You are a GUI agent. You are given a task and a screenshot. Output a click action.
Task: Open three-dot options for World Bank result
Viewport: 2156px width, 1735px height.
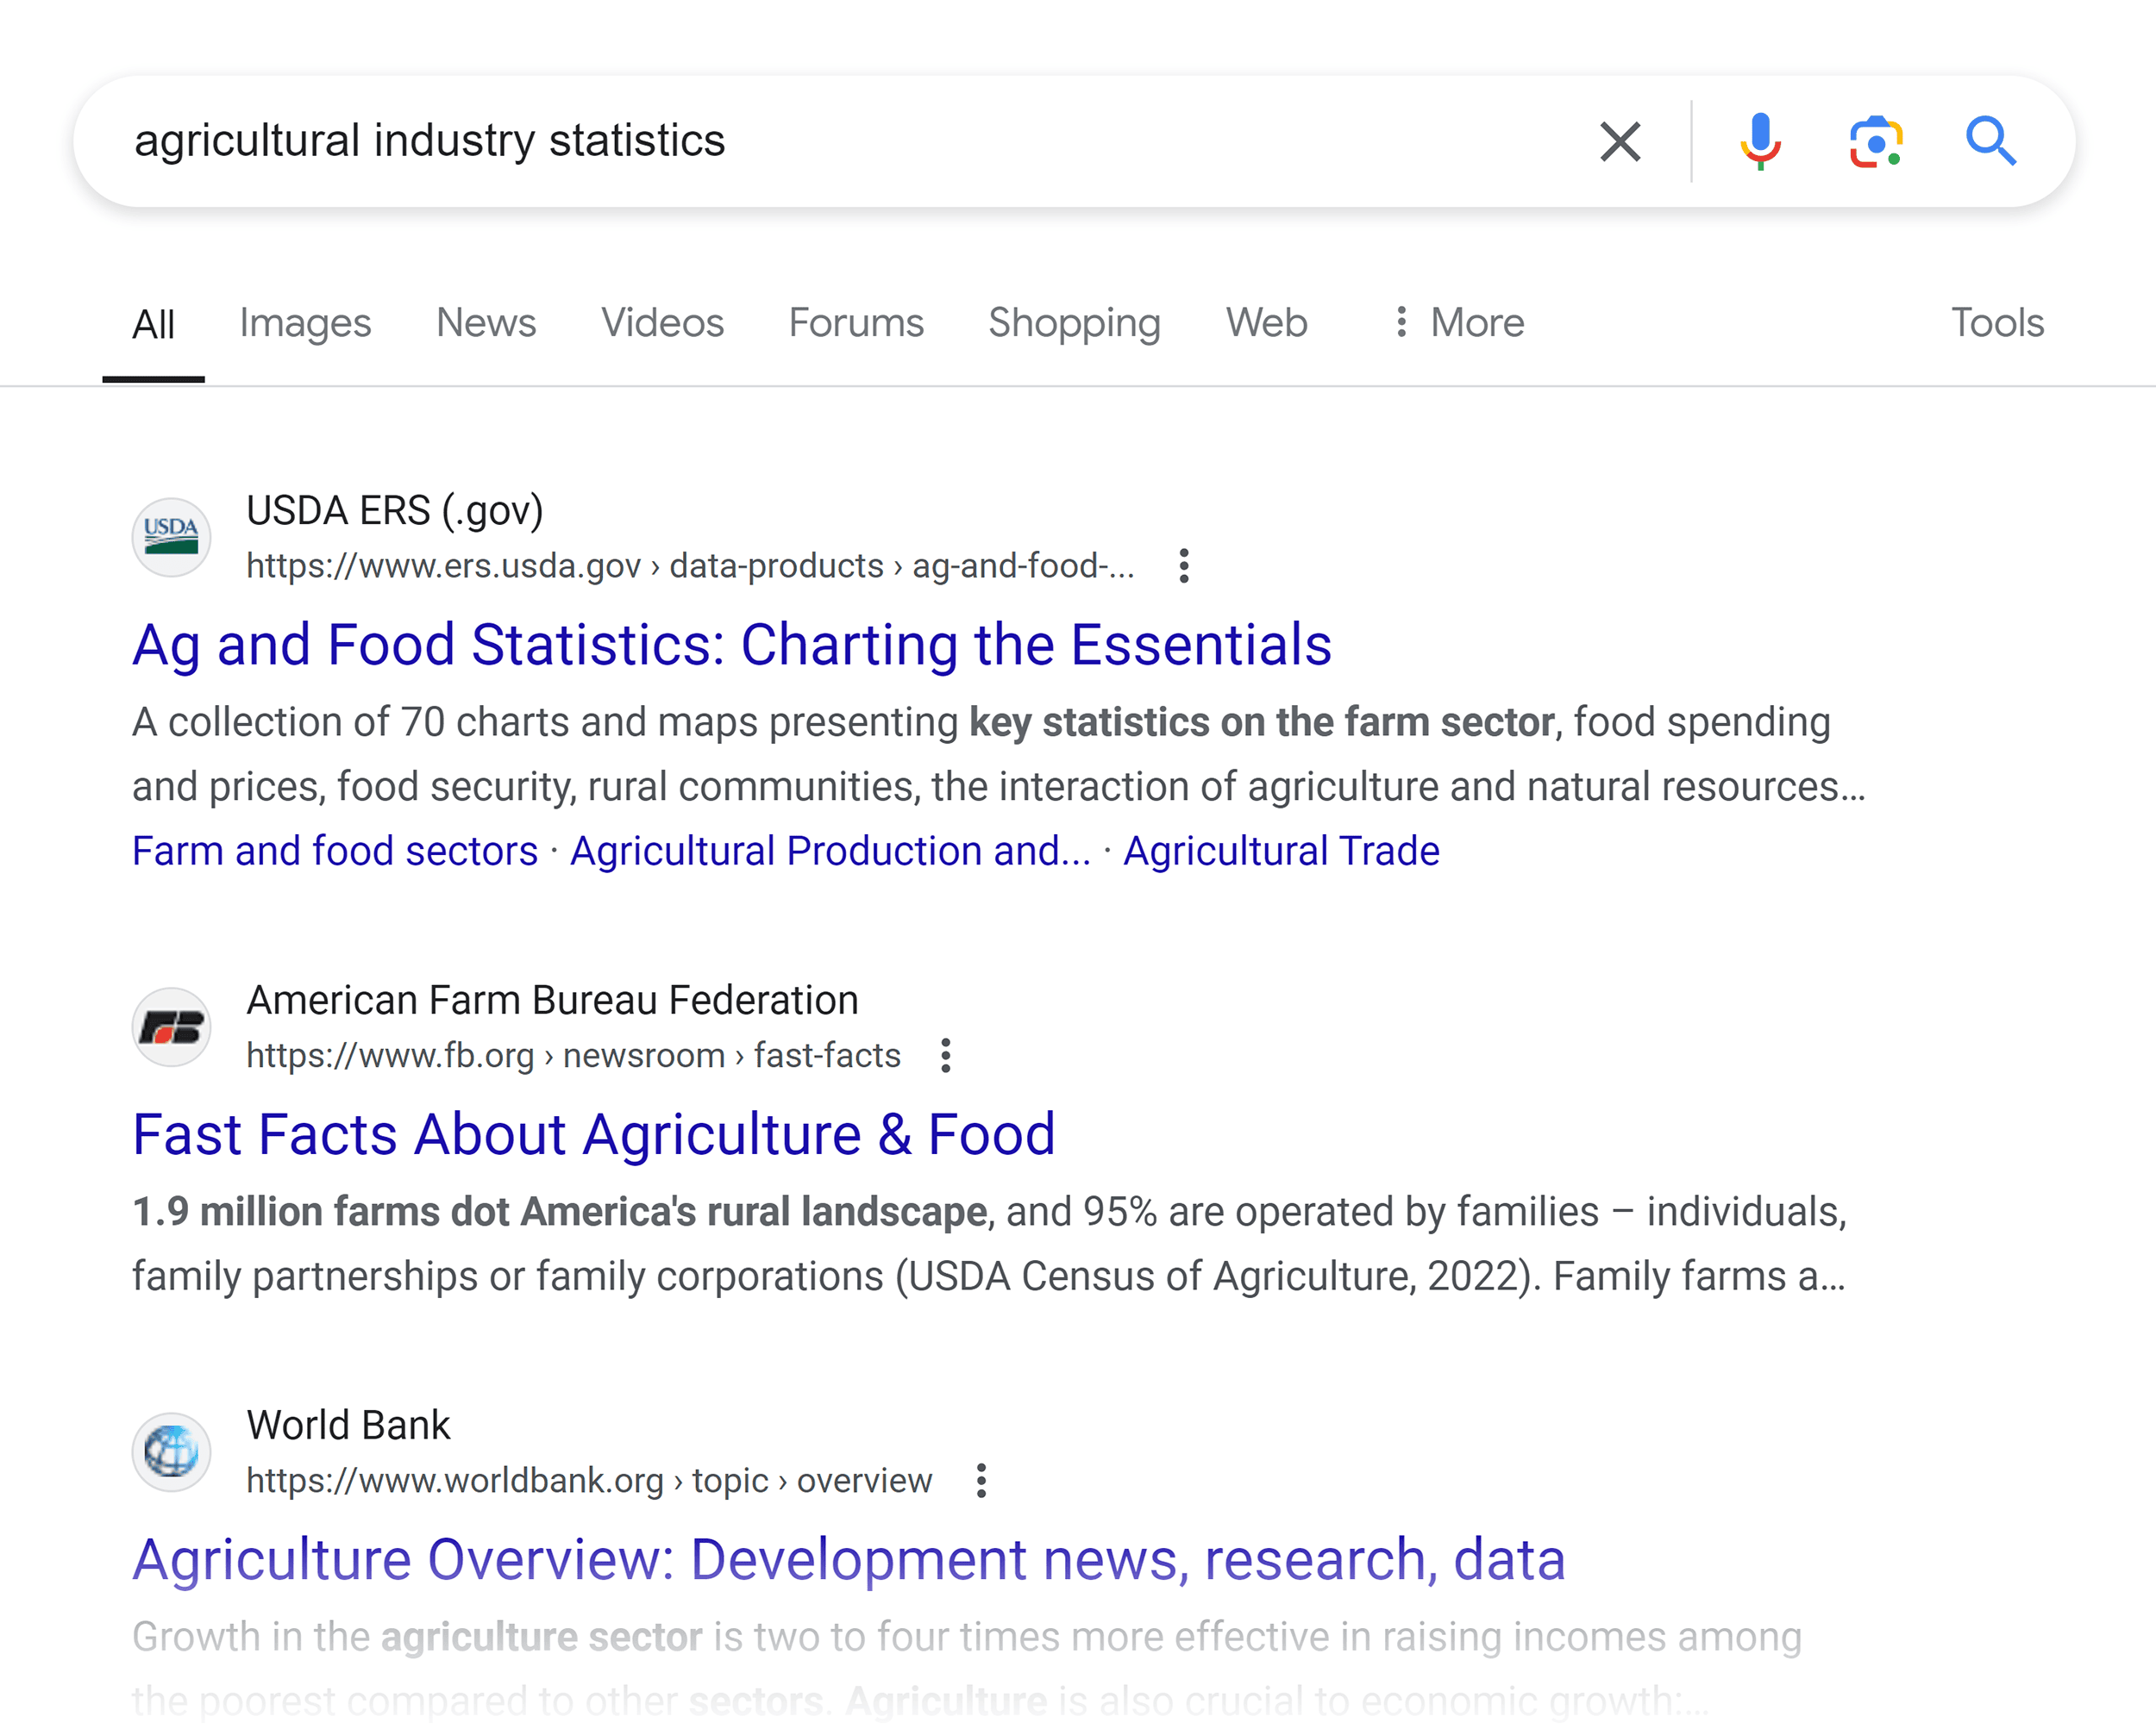point(978,1481)
